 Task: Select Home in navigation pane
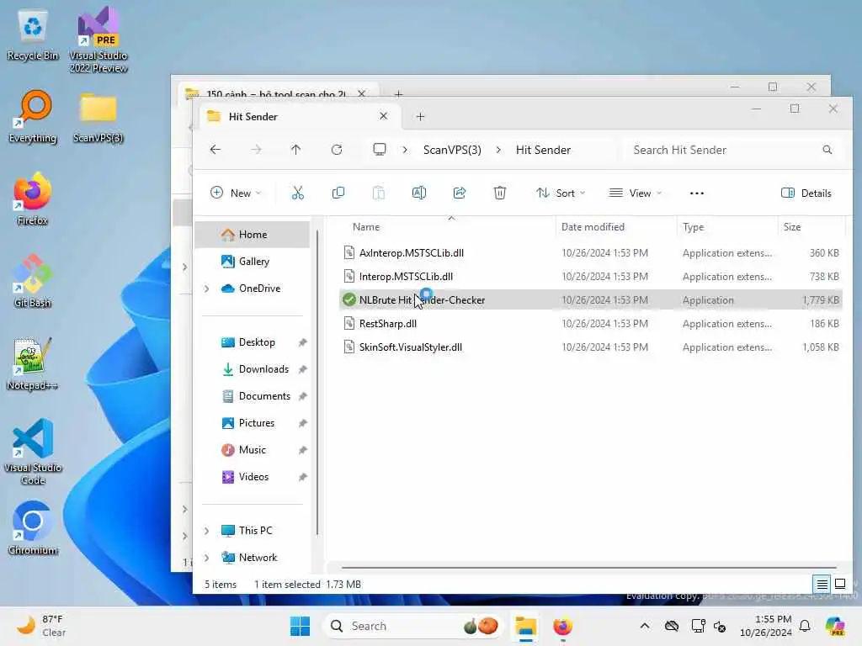(x=252, y=235)
